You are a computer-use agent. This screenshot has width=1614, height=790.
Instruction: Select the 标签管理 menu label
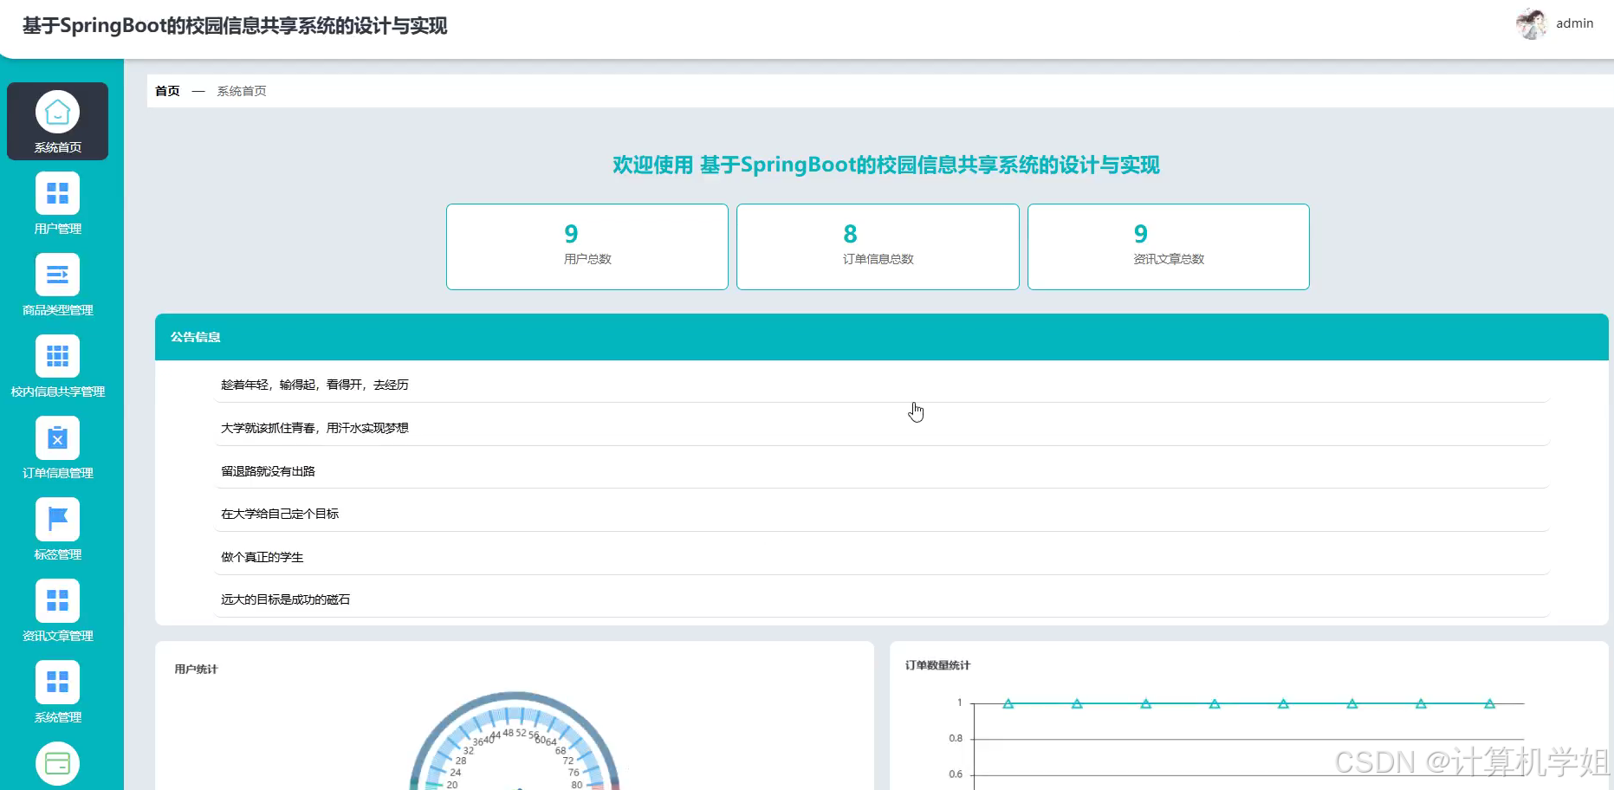(x=57, y=554)
